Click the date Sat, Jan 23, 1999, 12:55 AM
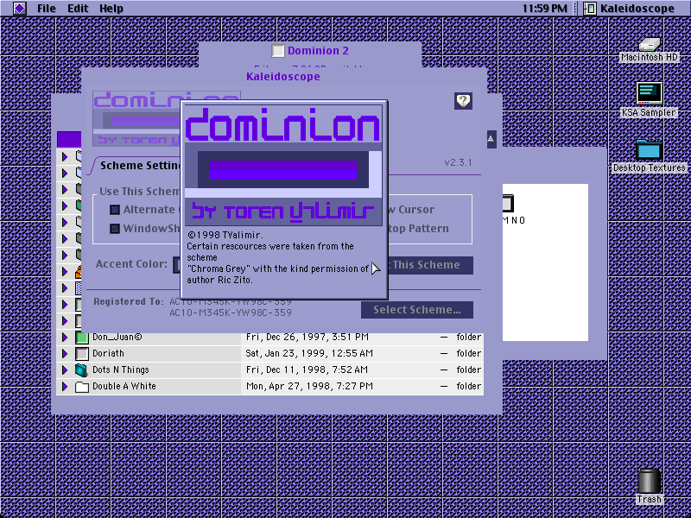 click(x=309, y=354)
